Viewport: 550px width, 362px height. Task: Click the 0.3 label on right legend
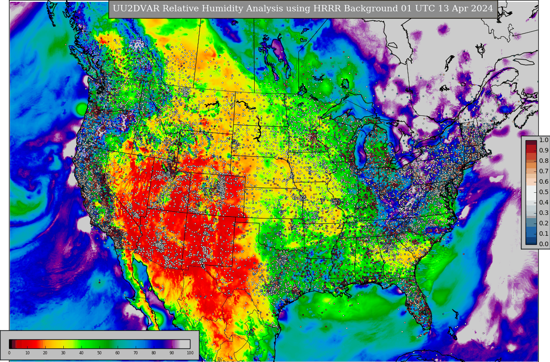click(x=544, y=213)
